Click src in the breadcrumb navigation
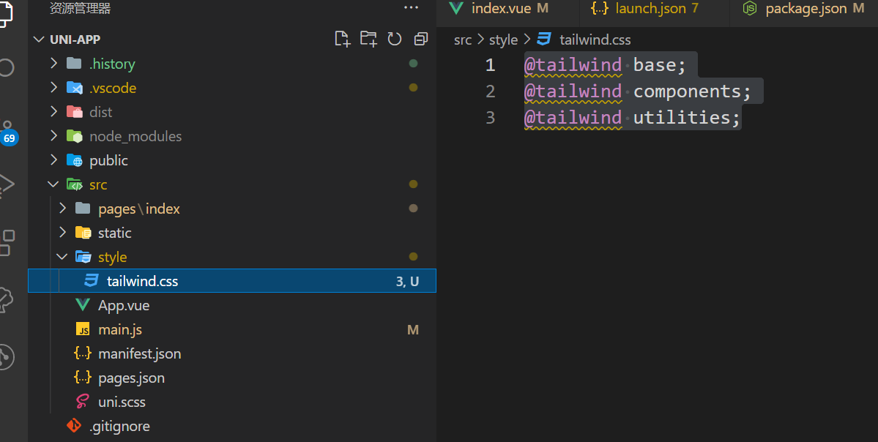 click(462, 40)
